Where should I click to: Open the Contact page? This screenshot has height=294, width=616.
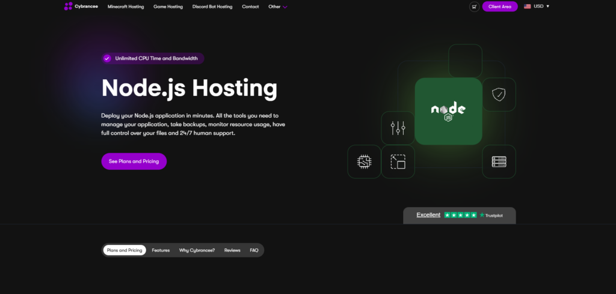coord(250,7)
